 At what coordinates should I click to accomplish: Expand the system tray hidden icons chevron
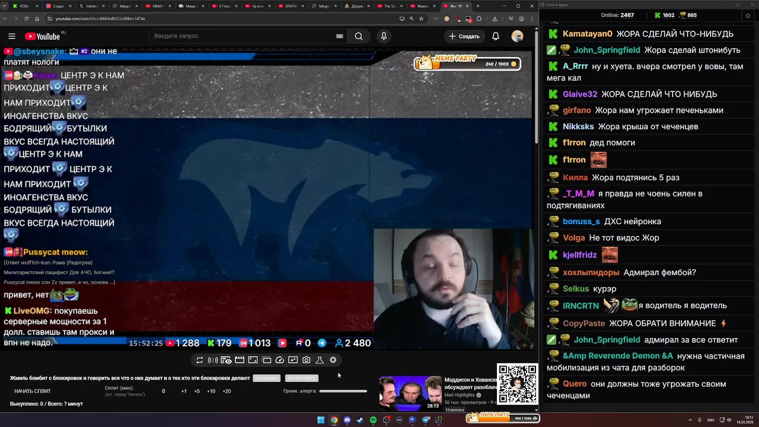[691, 420]
